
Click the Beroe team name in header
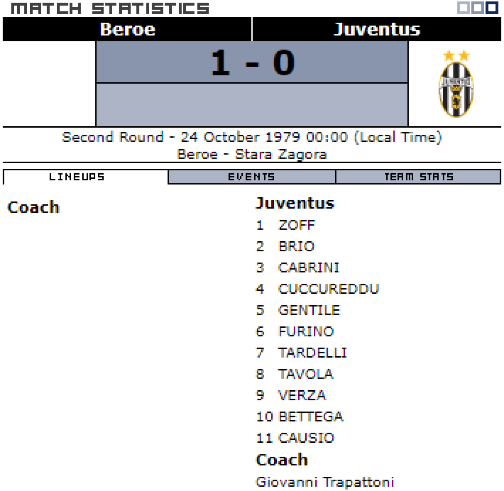(127, 29)
